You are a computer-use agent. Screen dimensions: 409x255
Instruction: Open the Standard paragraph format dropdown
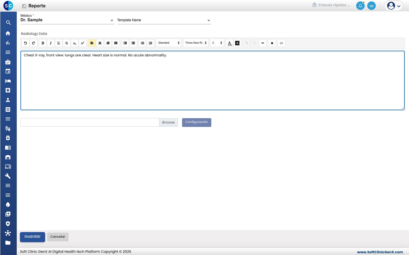(x=169, y=43)
